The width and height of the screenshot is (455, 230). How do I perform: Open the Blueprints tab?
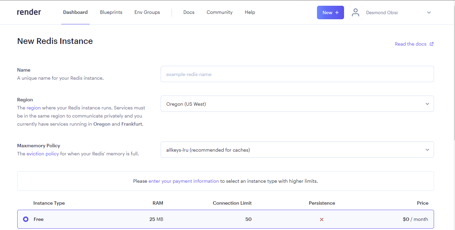(x=111, y=12)
